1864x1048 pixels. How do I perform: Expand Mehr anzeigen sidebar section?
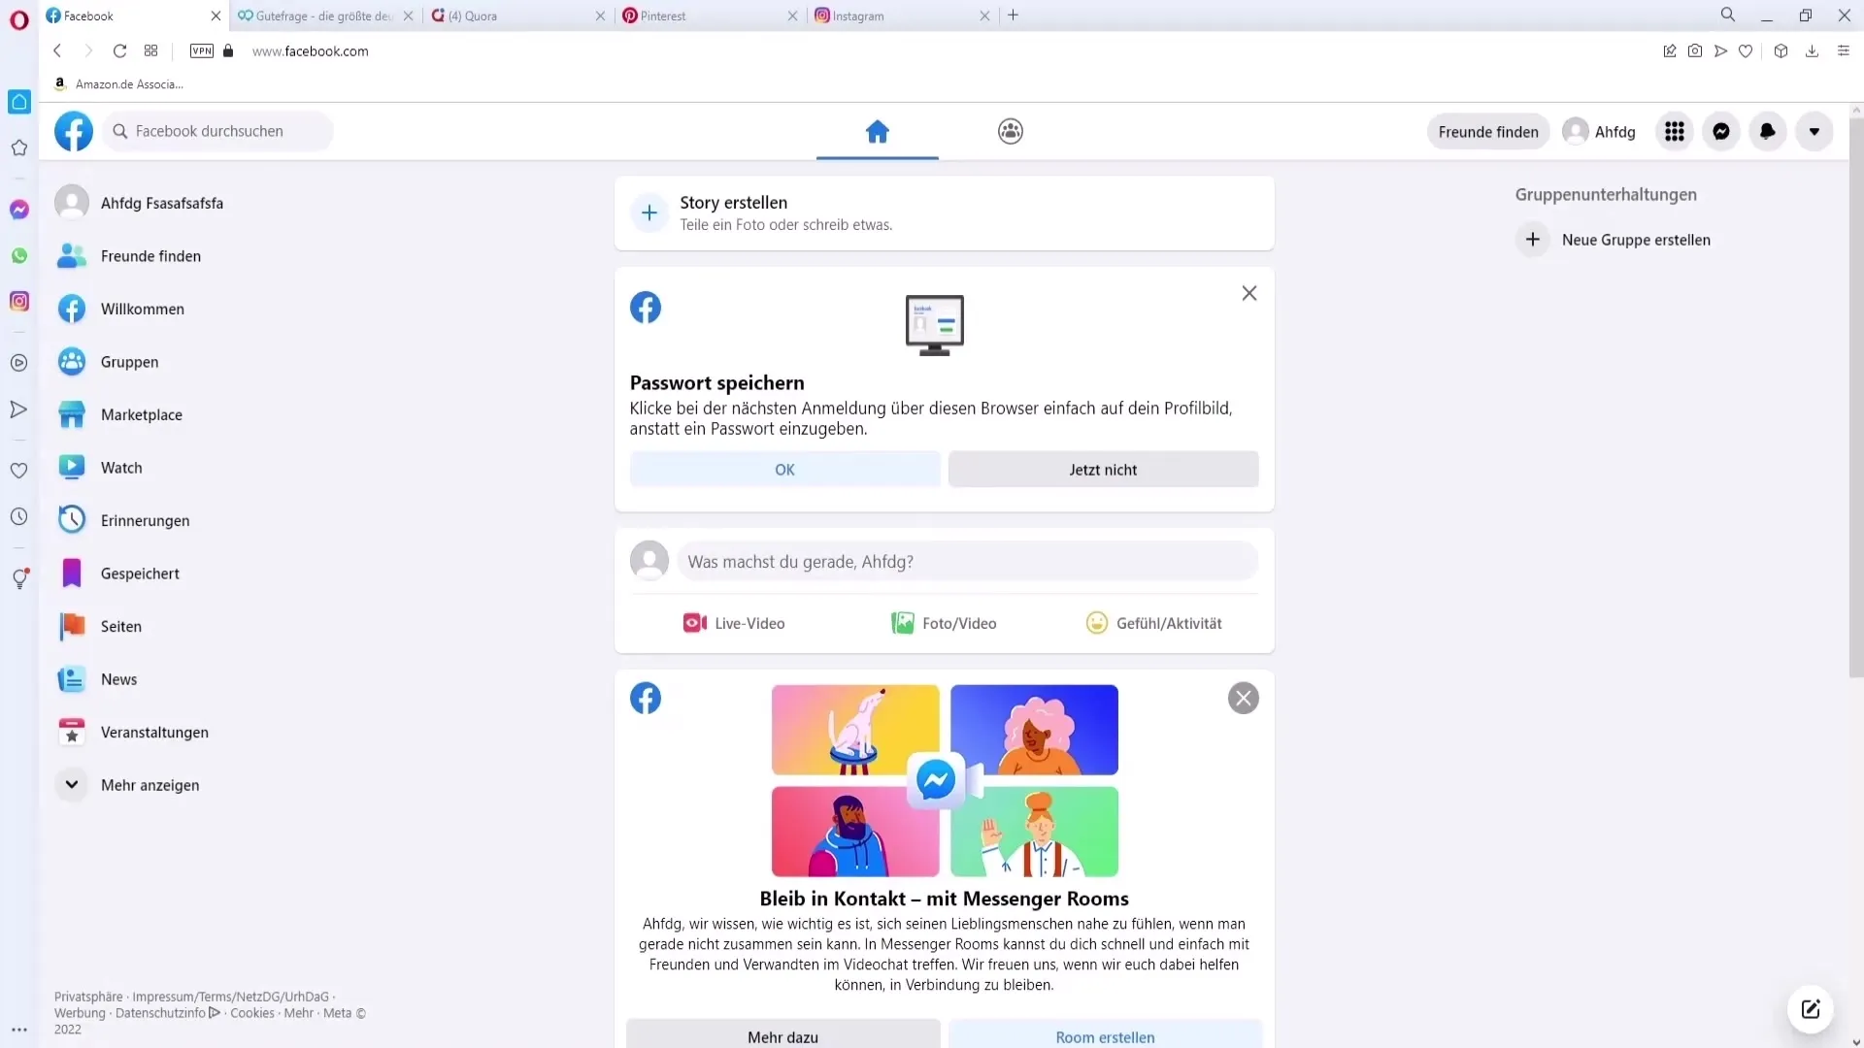(x=150, y=784)
